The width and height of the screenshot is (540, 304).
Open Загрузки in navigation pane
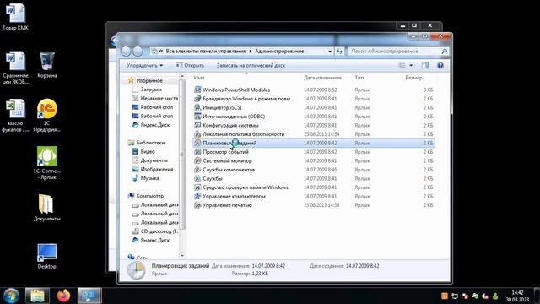[151, 90]
